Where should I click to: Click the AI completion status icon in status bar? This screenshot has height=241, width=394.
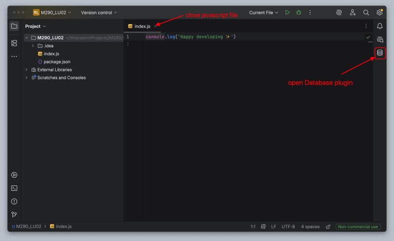tap(263, 226)
